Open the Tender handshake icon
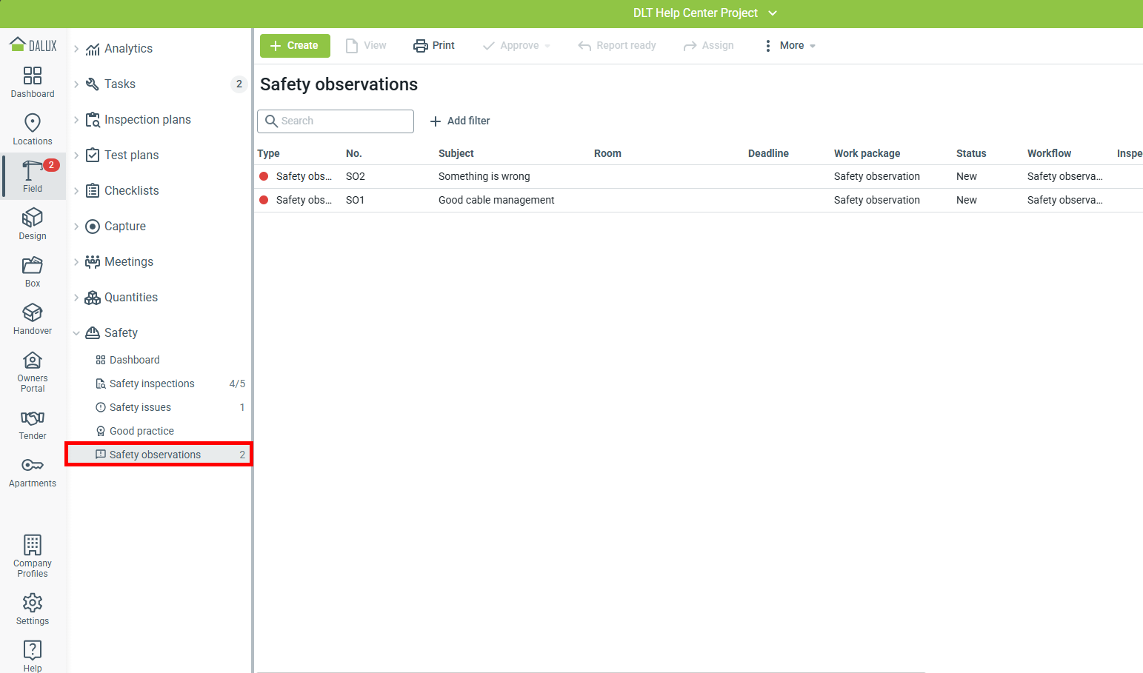 (33, 418)
